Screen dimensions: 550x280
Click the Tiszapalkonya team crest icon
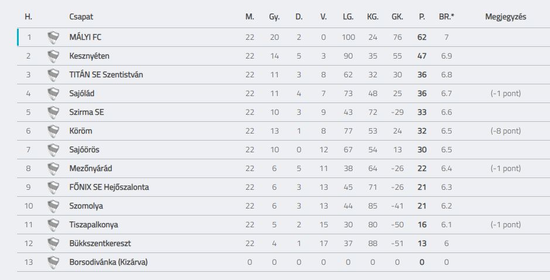[53, 224]
